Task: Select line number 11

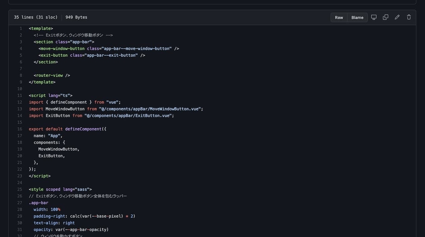Action: click(x=19, y=95)
